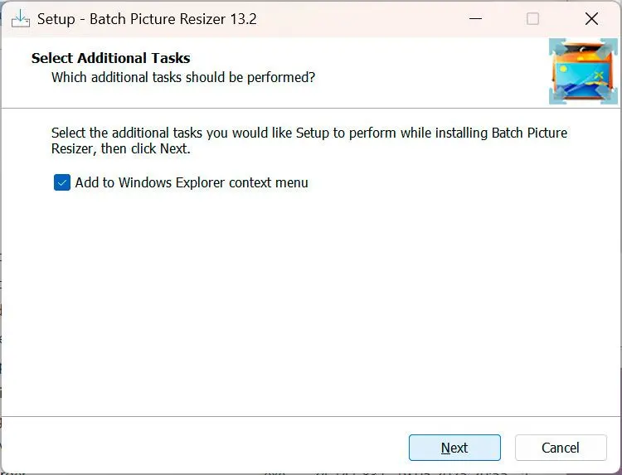Image resolution: width=622 pixels, height=475 pixels.
Task: Click the 'Which additional tasks should be performed?' subtitle
Action: 183,77
